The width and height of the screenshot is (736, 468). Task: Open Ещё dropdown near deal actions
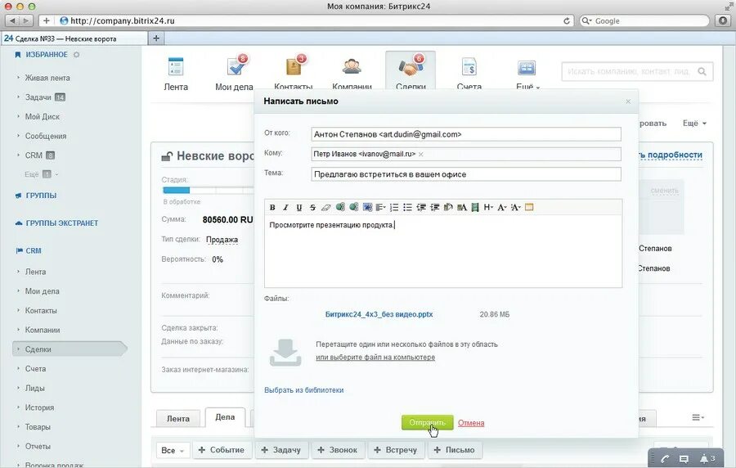pos(694,123)
